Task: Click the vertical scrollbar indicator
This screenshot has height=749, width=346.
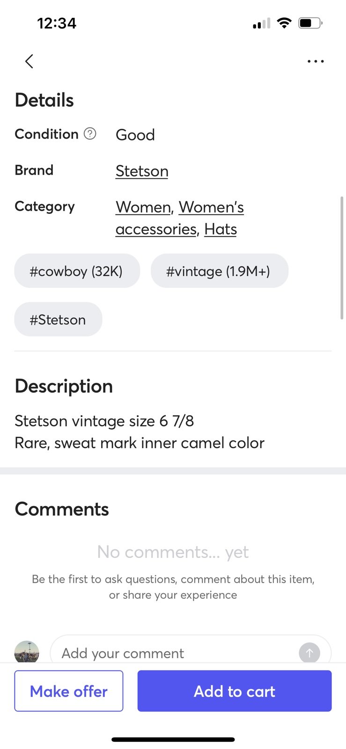Action: 342,258
